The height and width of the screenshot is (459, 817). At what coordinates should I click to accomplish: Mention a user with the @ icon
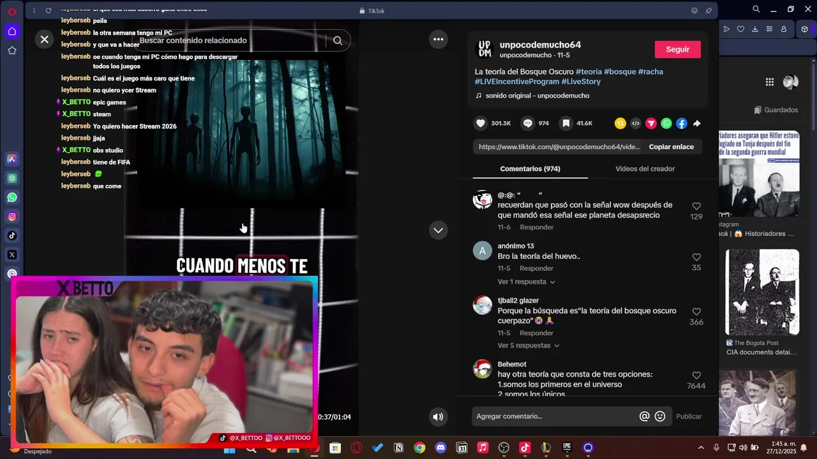[645, 416]
